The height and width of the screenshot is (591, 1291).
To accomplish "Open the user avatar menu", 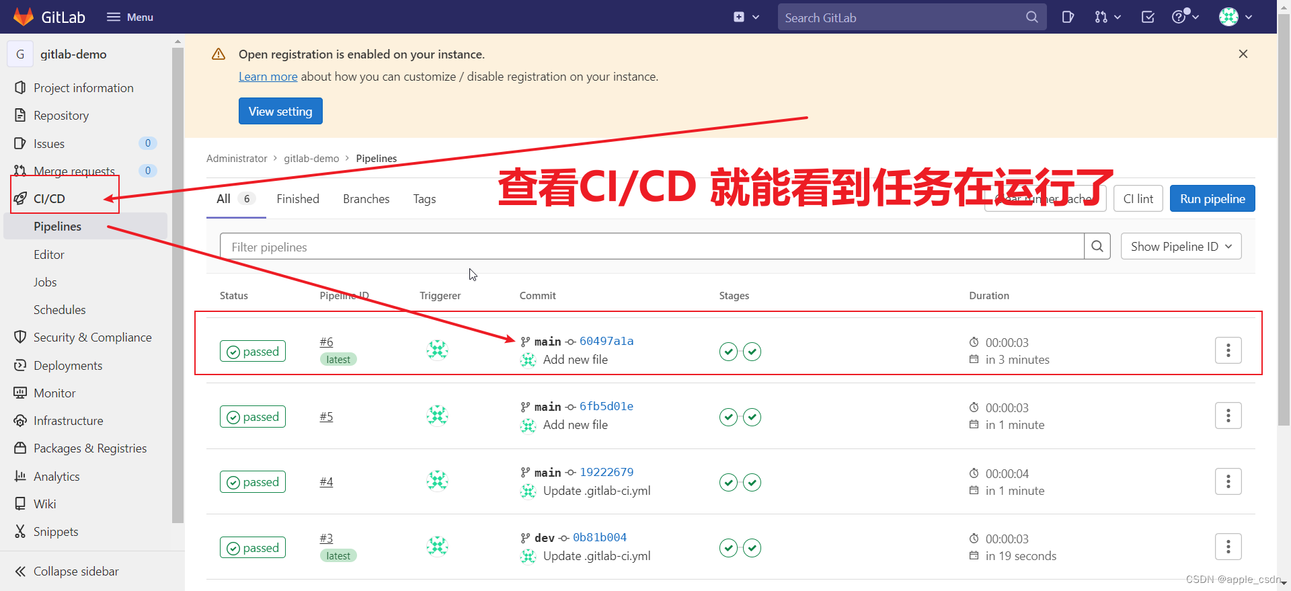I will (x=1236, y=17).
